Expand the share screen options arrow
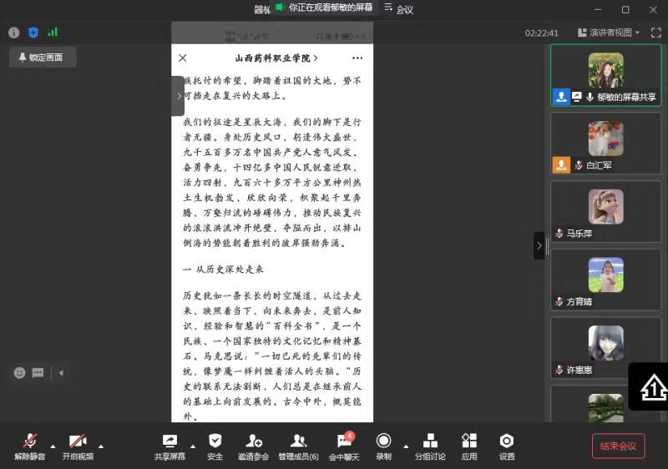Viewport: 668px width, 469px height. tap(192, 446)
